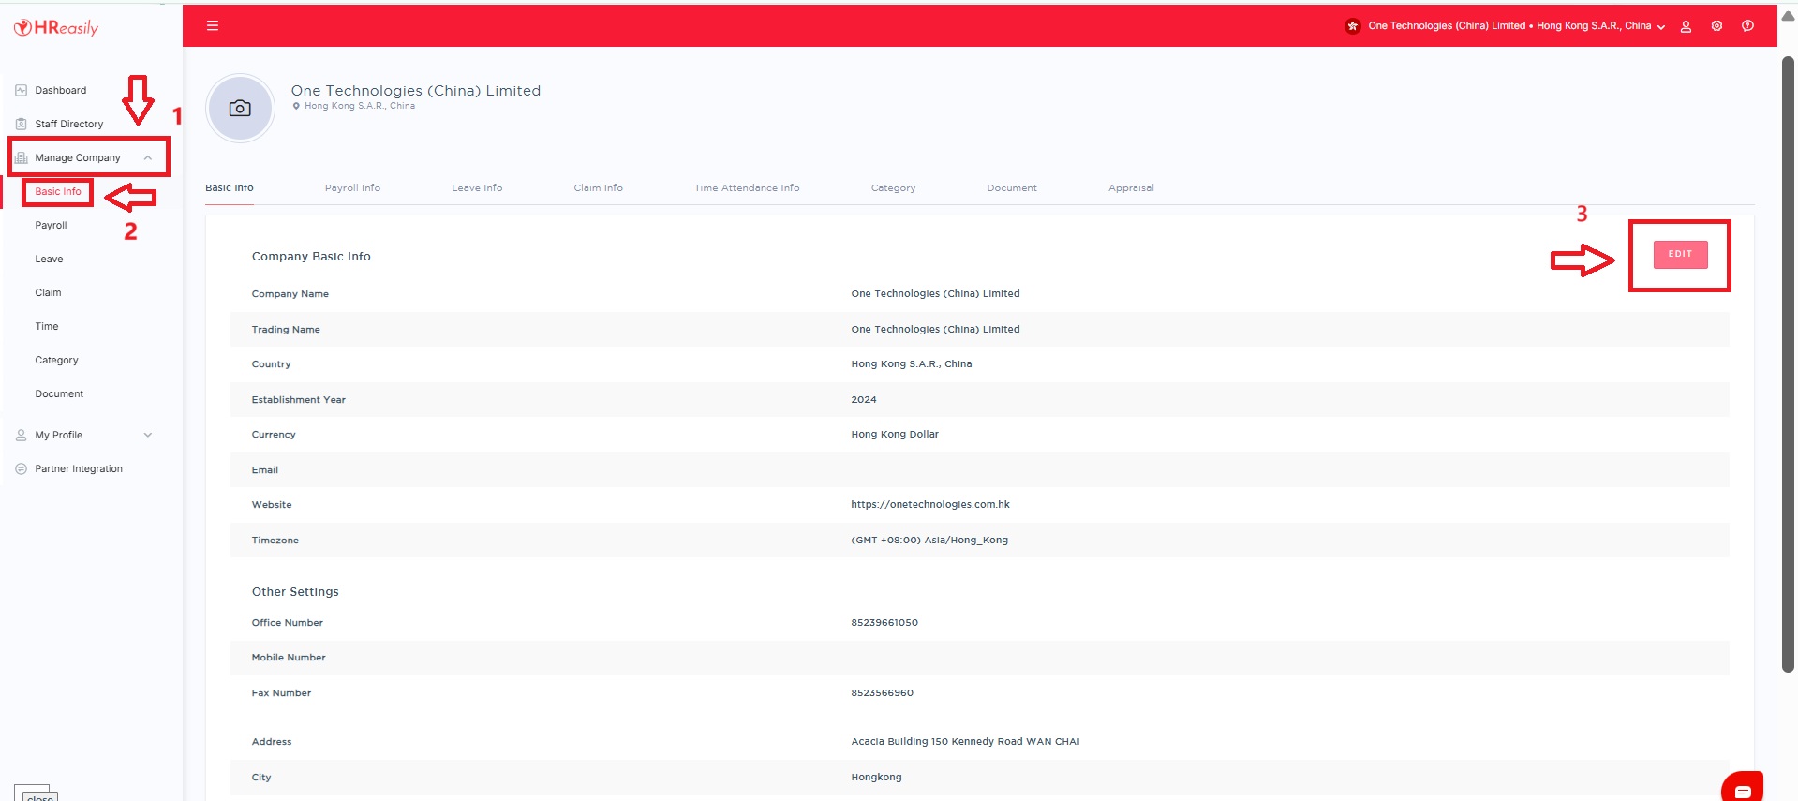1798x801 pixels.
Task: Click the Trading Name value text
Action: pyautogui.click(x=935, y=329)
